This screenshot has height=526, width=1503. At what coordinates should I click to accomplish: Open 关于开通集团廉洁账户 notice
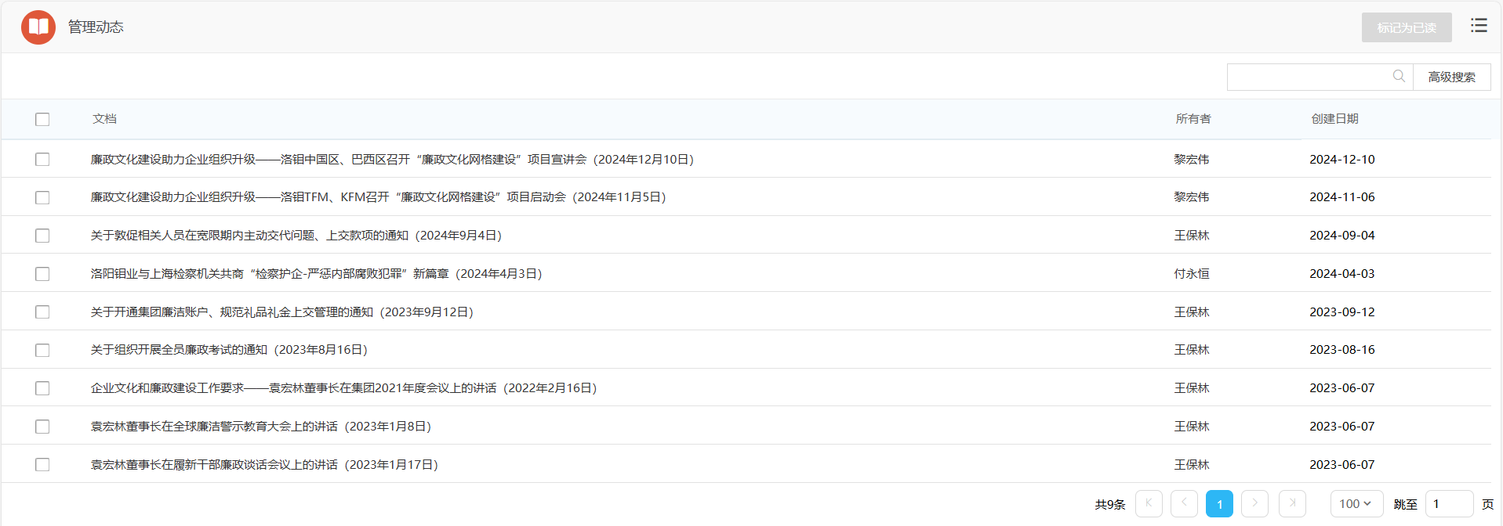coord(282,312)
